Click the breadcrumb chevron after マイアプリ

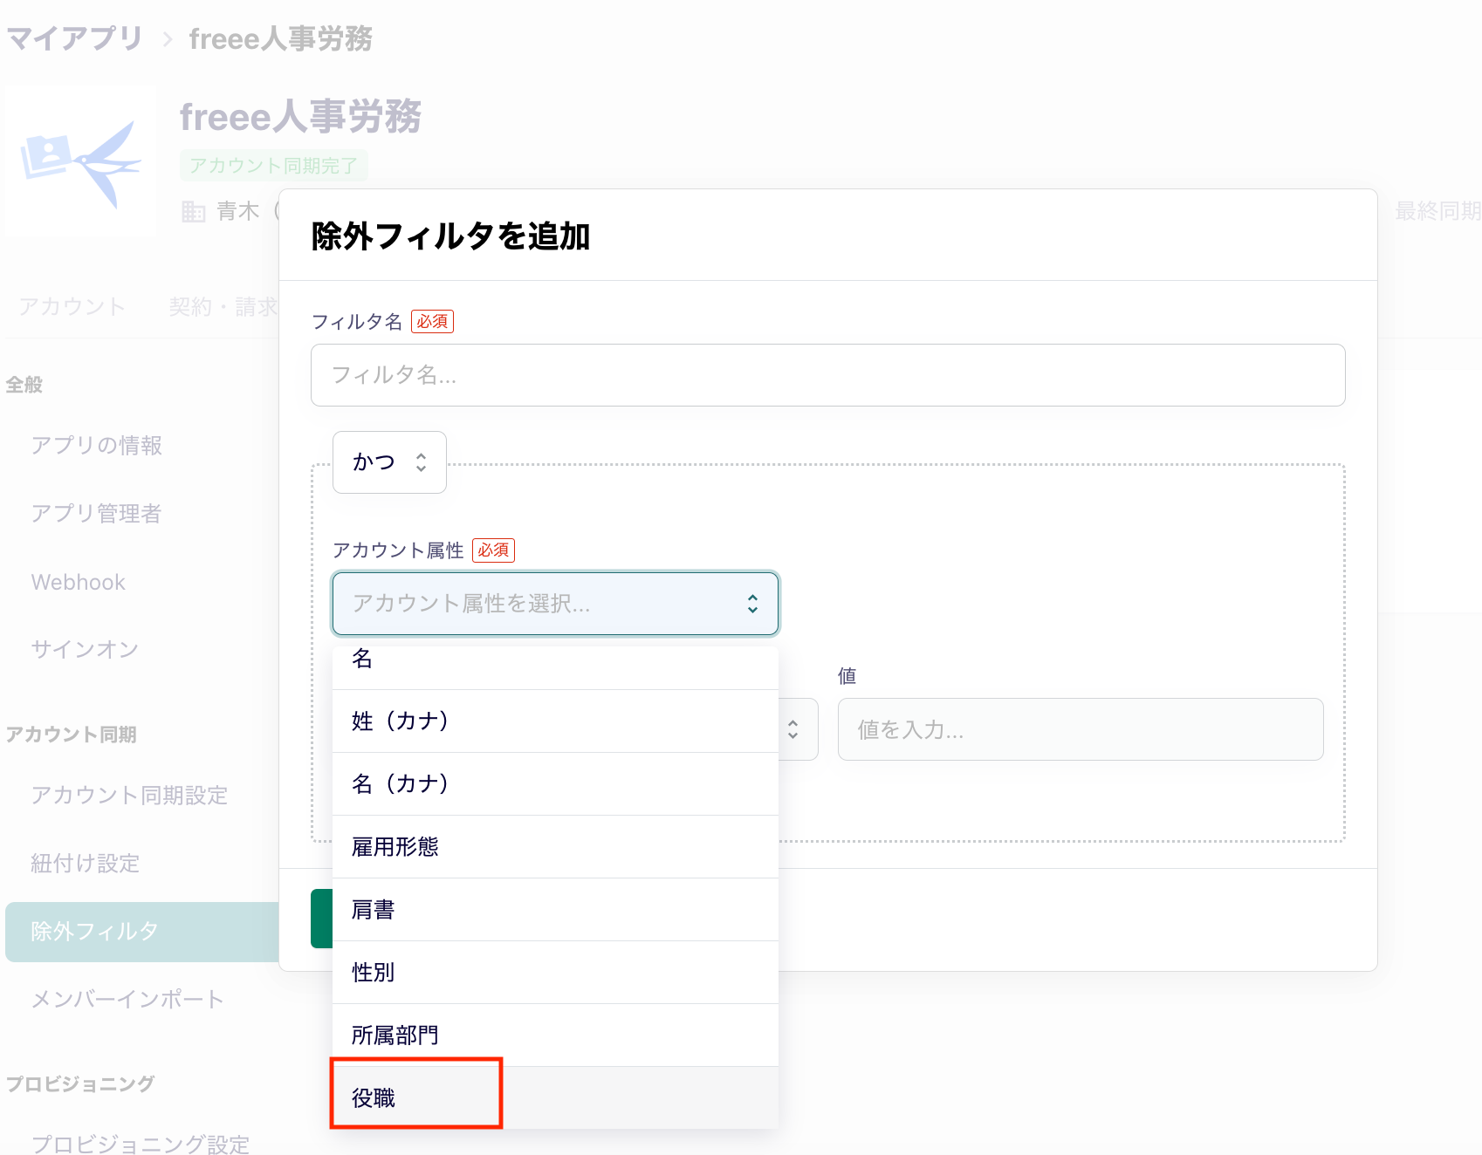[167, 39]
